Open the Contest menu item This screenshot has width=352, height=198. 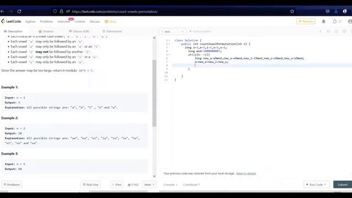[x=80, y=21]
